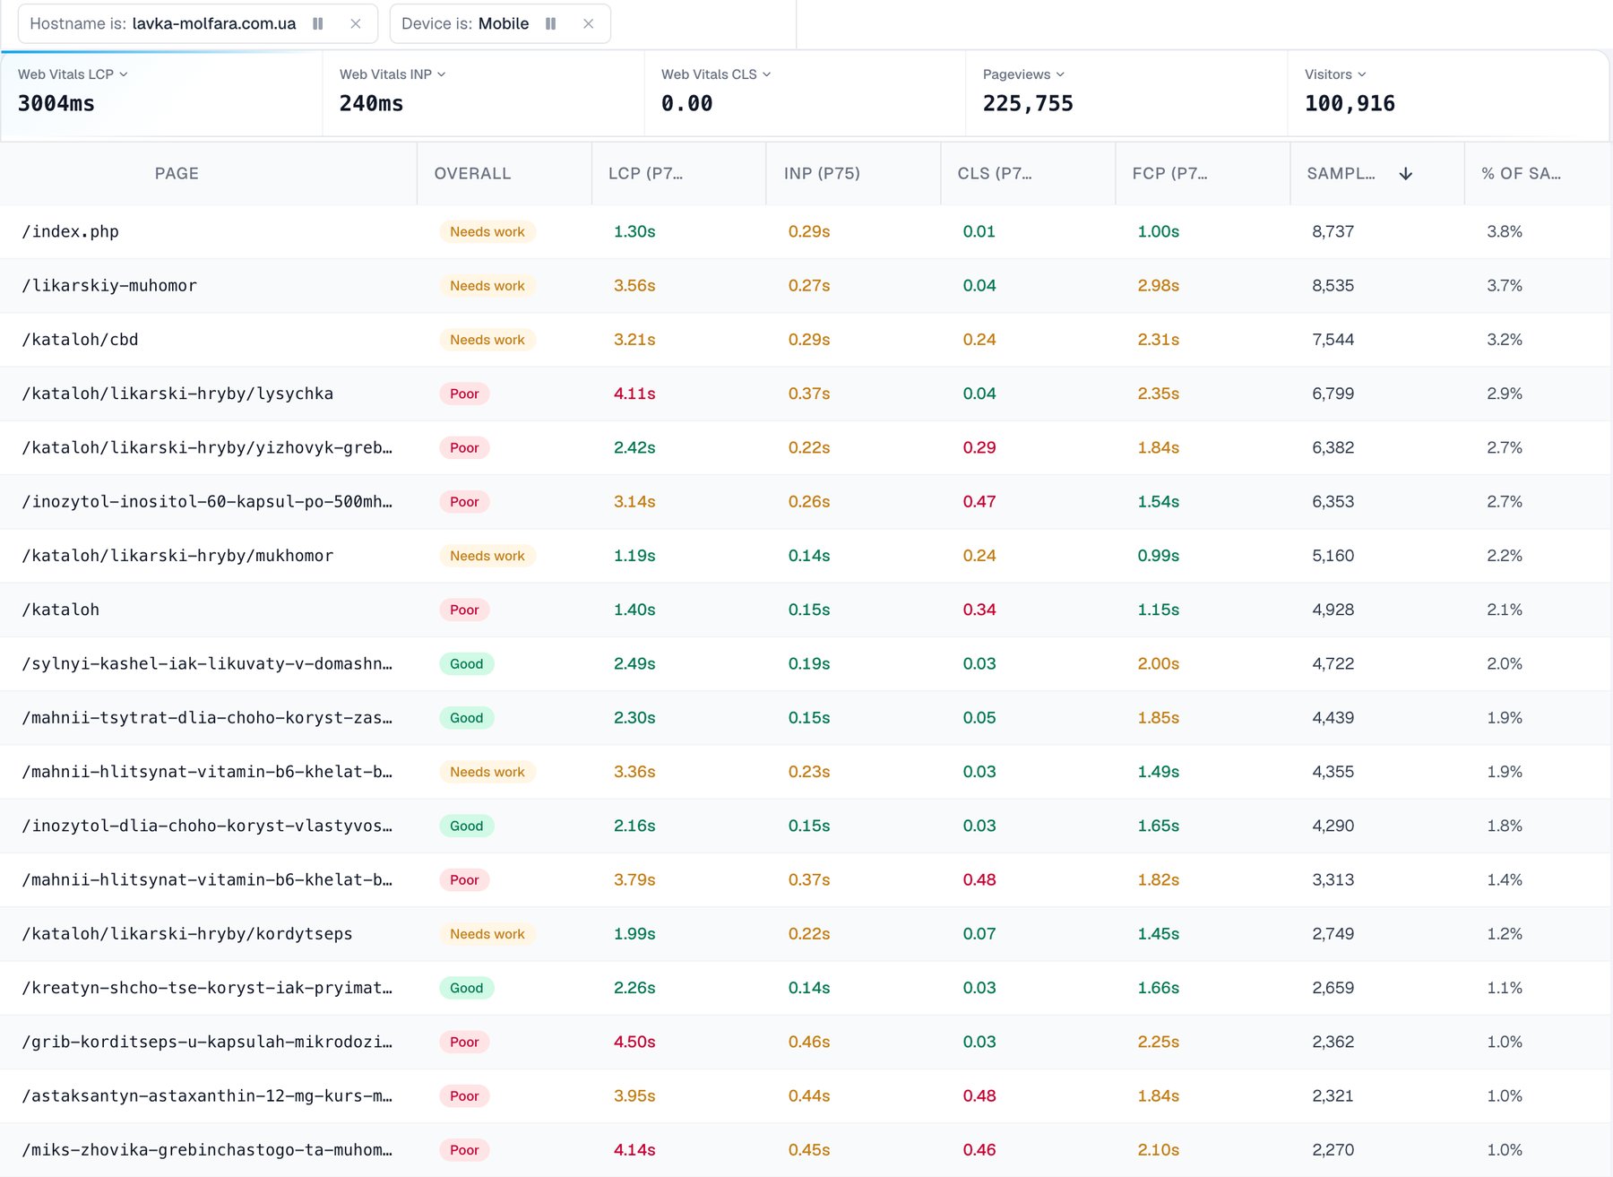Image resolution: width=1613 pixels, height=1177 pixels.
Task: Sort by the % OF SAMPLES column header
Action: [1521, 173]
